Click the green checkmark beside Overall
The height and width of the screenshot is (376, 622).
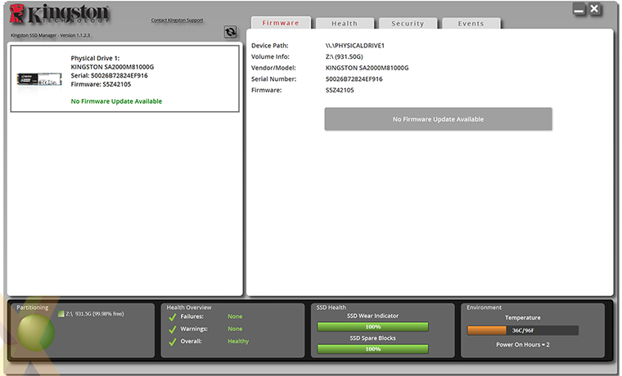(x=173, y=342)
